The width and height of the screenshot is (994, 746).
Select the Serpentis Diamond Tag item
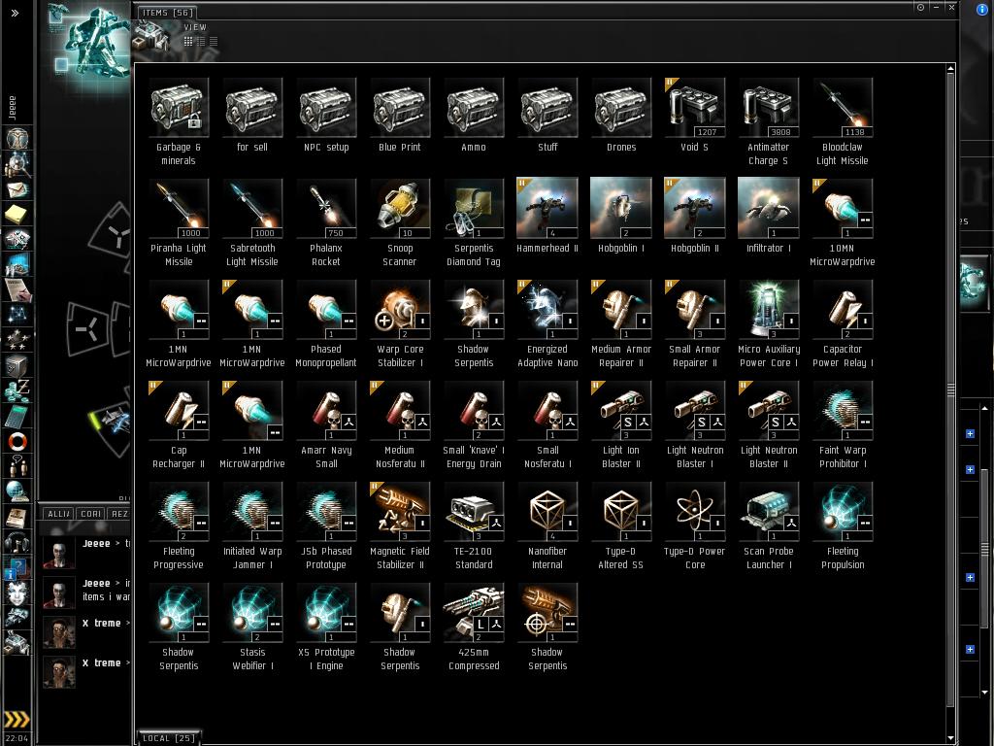pos(474,222)
